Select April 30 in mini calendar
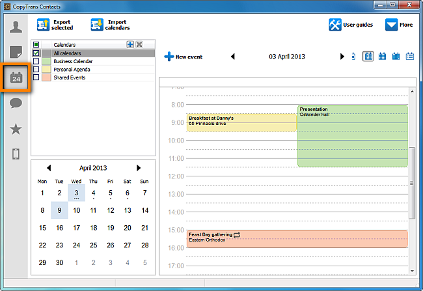Screen dimensions: 423x291 (59, 262)
